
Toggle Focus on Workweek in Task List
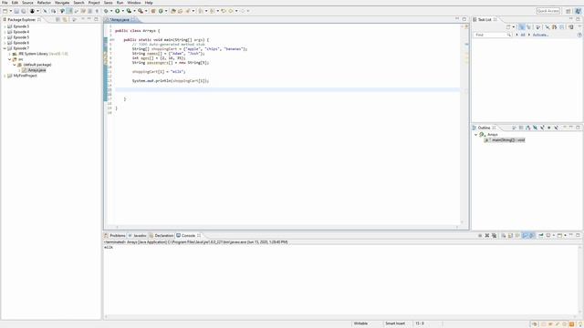(x=537, y=26)
